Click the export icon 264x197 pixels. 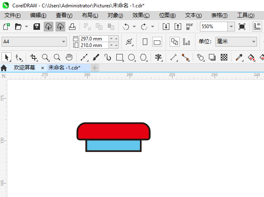(x=178, y=27)
